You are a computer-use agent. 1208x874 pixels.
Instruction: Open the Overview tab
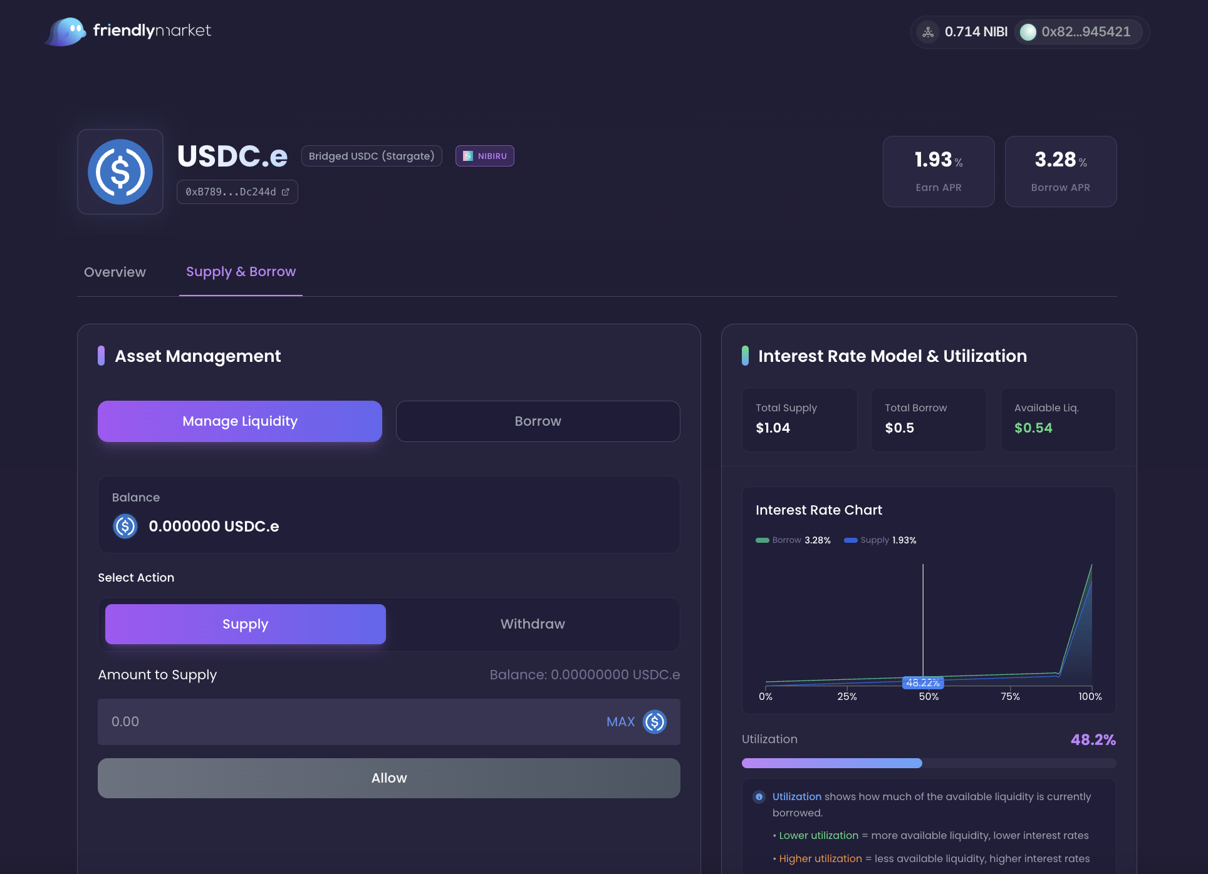115,272
